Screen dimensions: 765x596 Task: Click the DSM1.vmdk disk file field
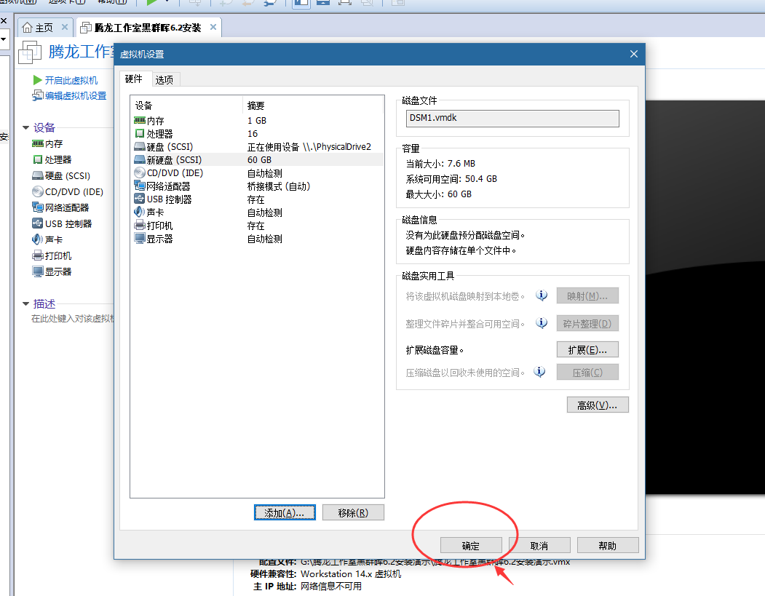coord(512,119)
